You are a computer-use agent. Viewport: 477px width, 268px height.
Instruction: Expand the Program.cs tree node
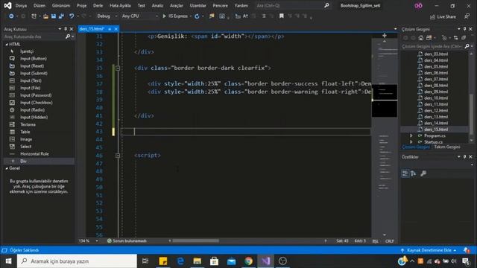point(411,135)
